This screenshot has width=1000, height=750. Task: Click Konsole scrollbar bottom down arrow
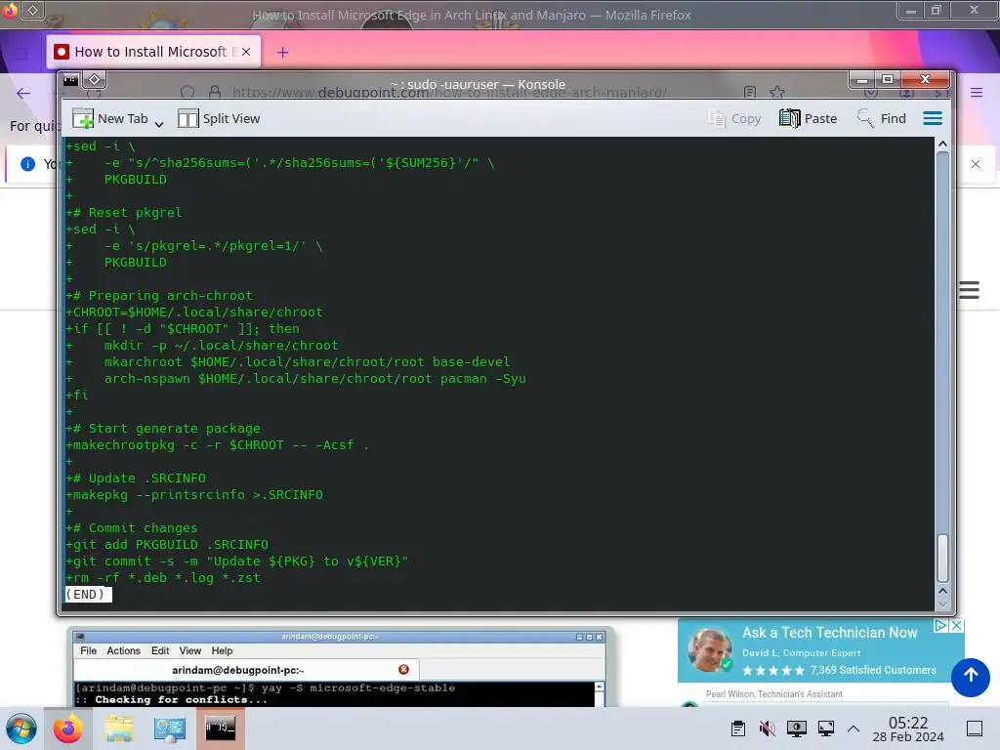tap(942, 604)
